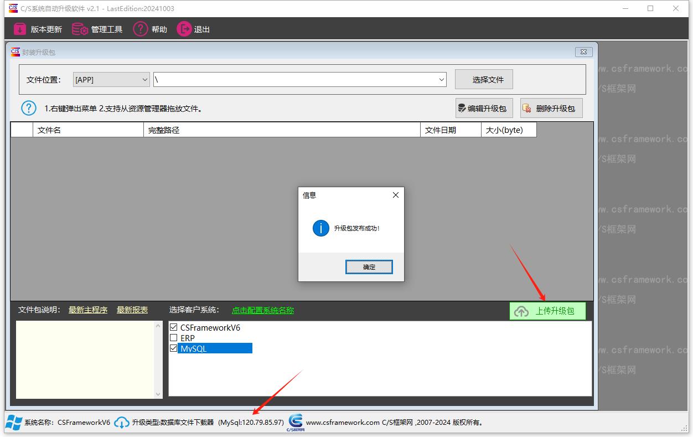Uncheck the CSFrameworkV6 checkbox

(174, 327)
